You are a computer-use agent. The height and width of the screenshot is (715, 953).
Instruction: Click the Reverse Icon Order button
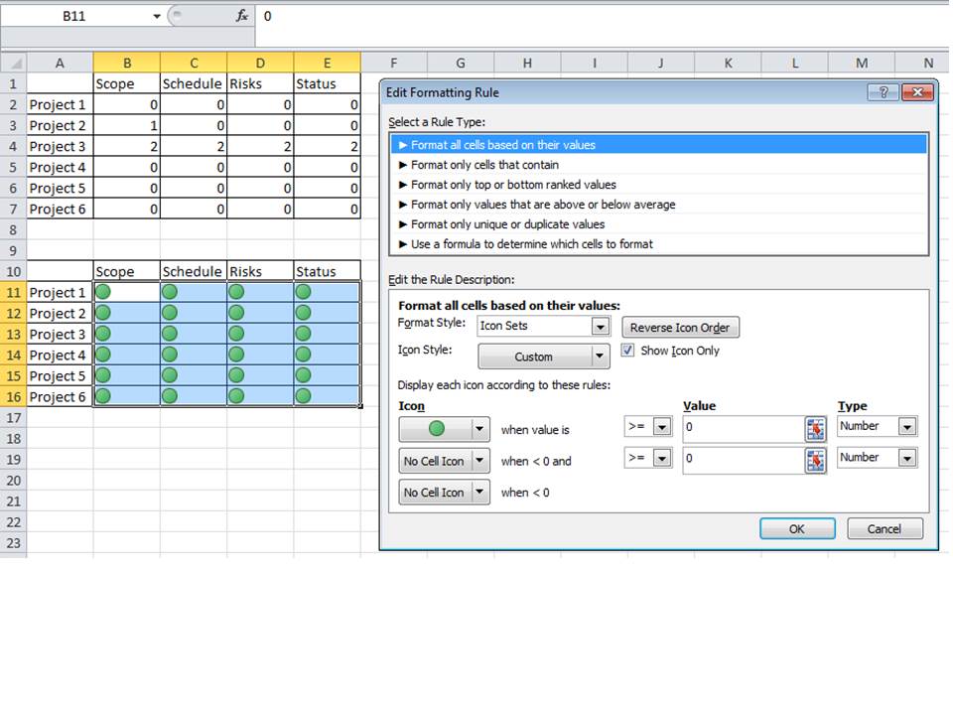click(x=680, y=327)
